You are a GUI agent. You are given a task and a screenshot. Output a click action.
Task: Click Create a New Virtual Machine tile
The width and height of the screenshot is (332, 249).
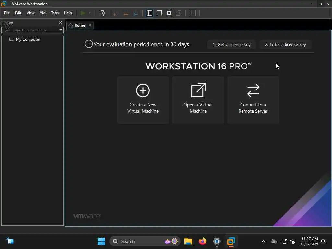[143, 100]
